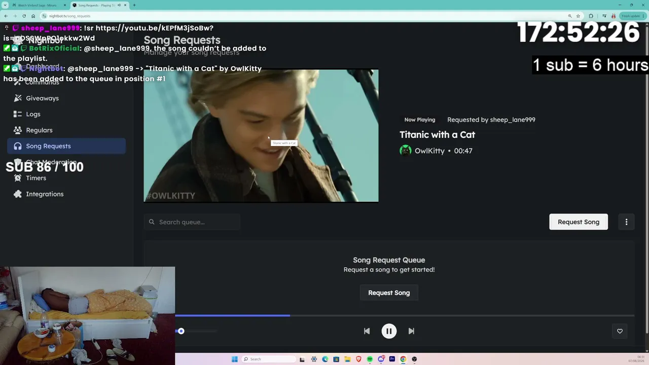Open Premiere Pro from the taskbar

pyautogui.click(x=392, y=359)
